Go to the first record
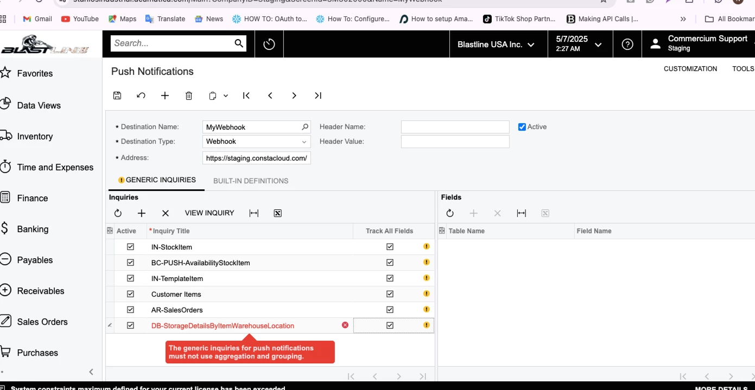Screen dimensions: 755x390 coord(246,95)
